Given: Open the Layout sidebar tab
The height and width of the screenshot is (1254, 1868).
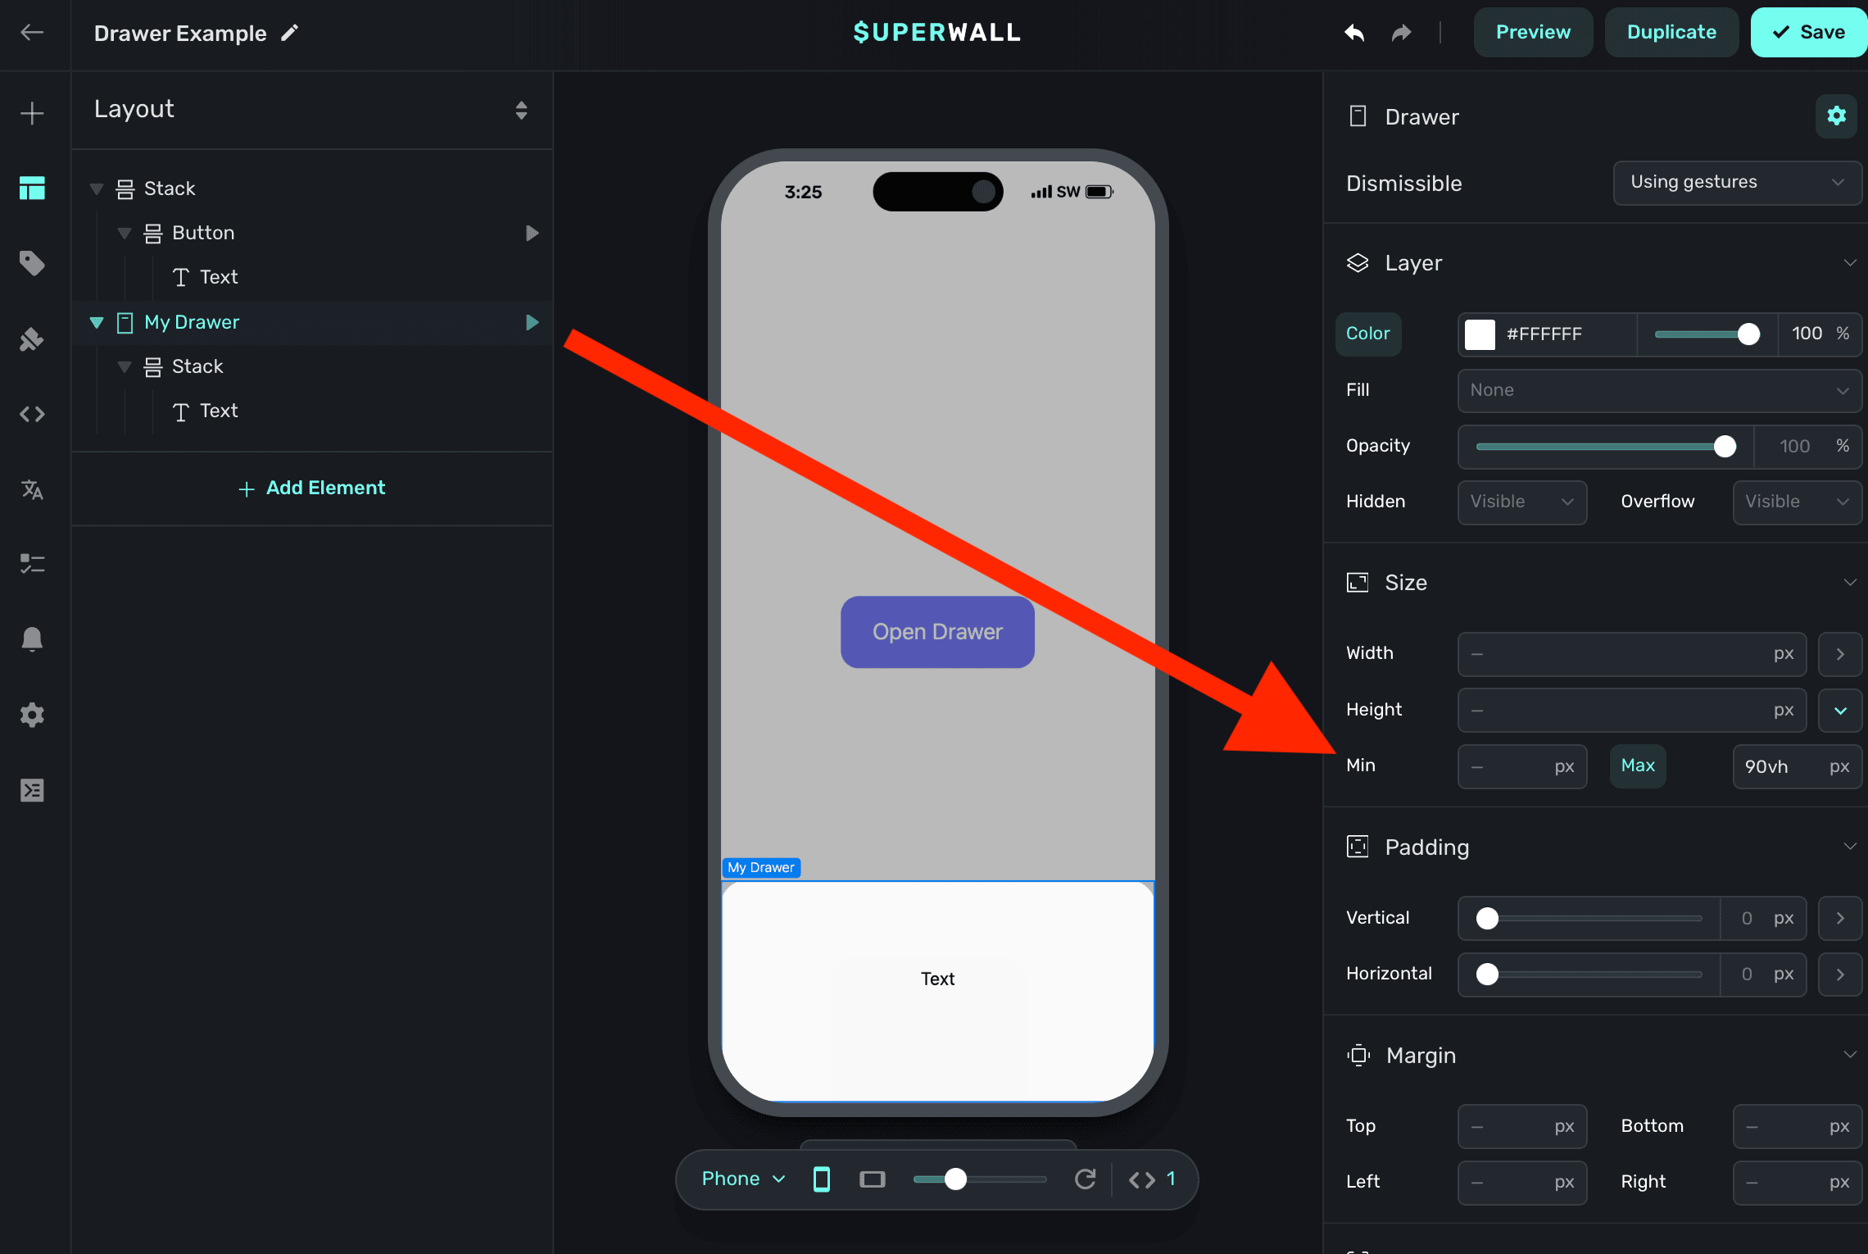Looking at the screenshot, I should [x=32, y=188].
